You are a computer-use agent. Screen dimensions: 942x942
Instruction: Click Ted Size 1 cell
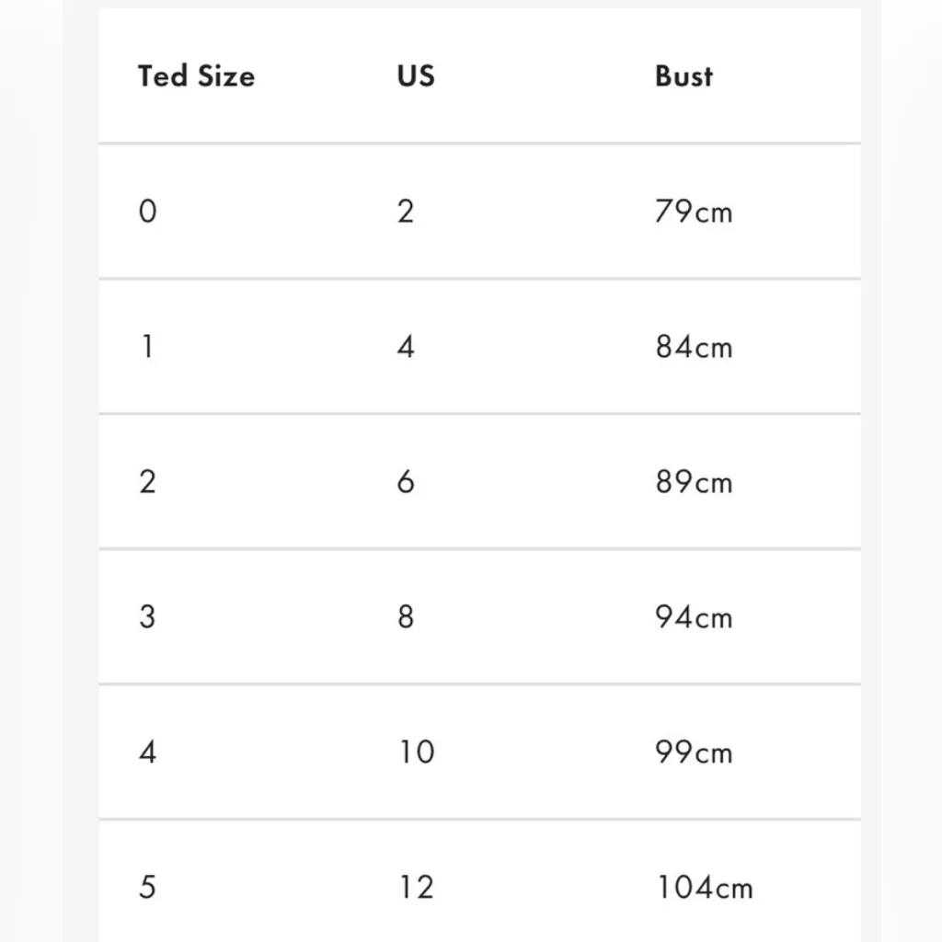(x=147, y=347)
